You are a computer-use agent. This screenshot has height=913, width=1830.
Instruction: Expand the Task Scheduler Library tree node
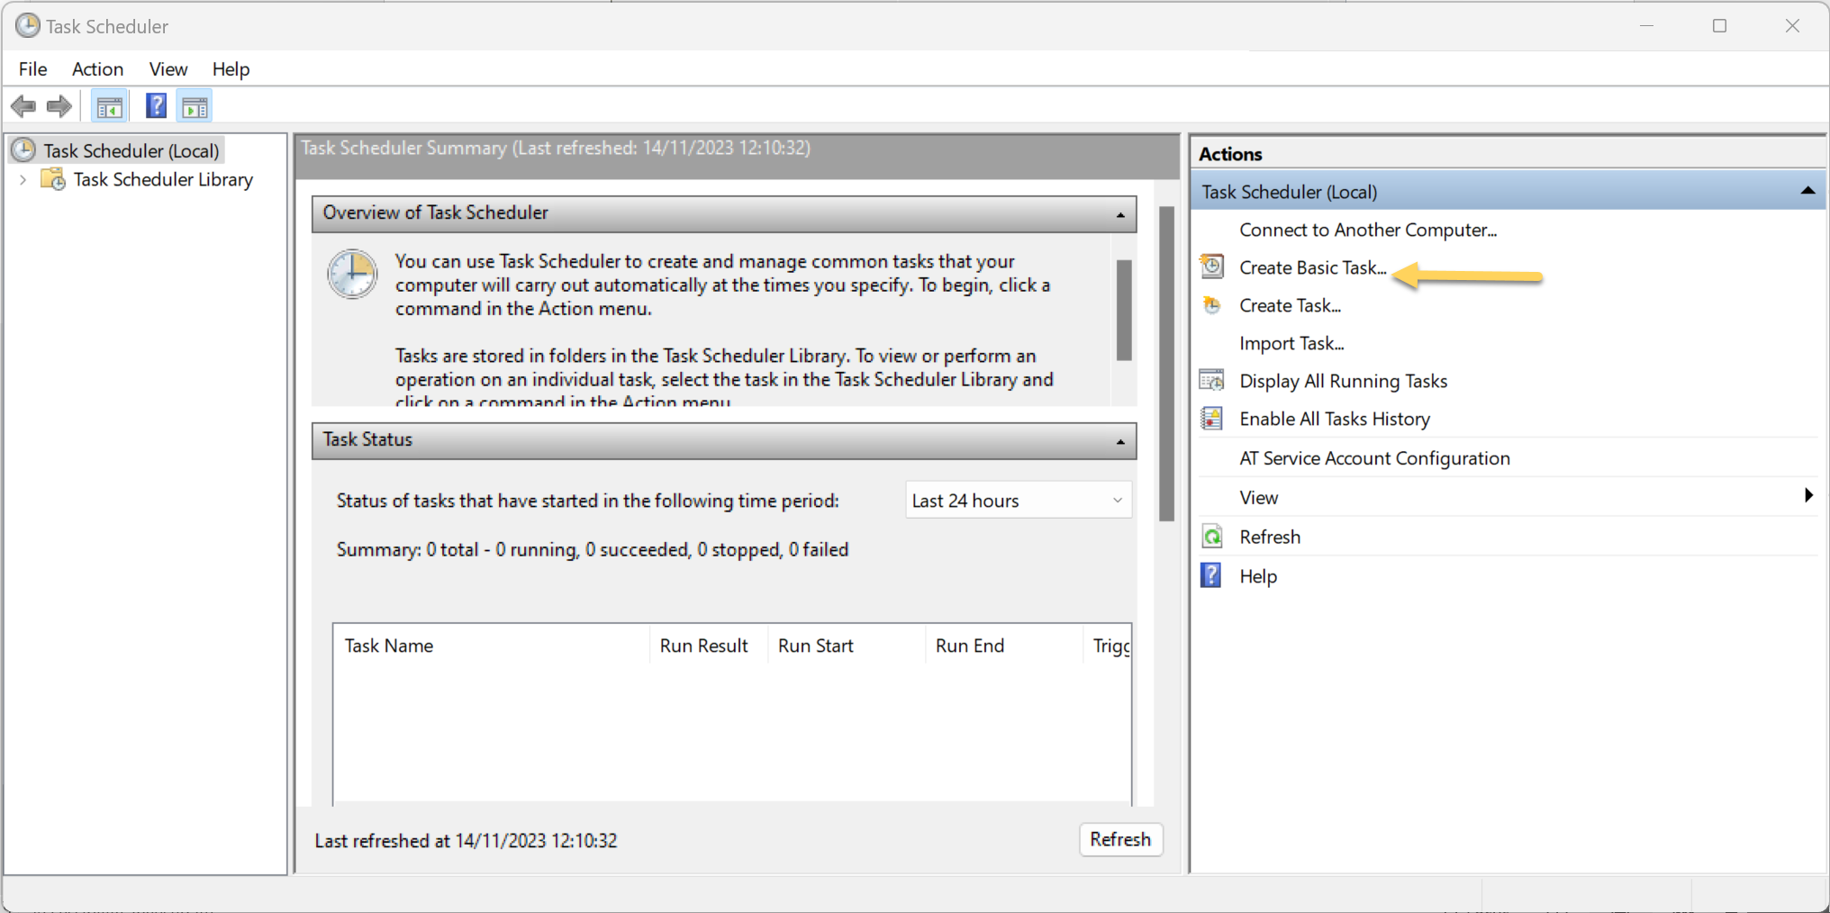click(x=23, y=180)
